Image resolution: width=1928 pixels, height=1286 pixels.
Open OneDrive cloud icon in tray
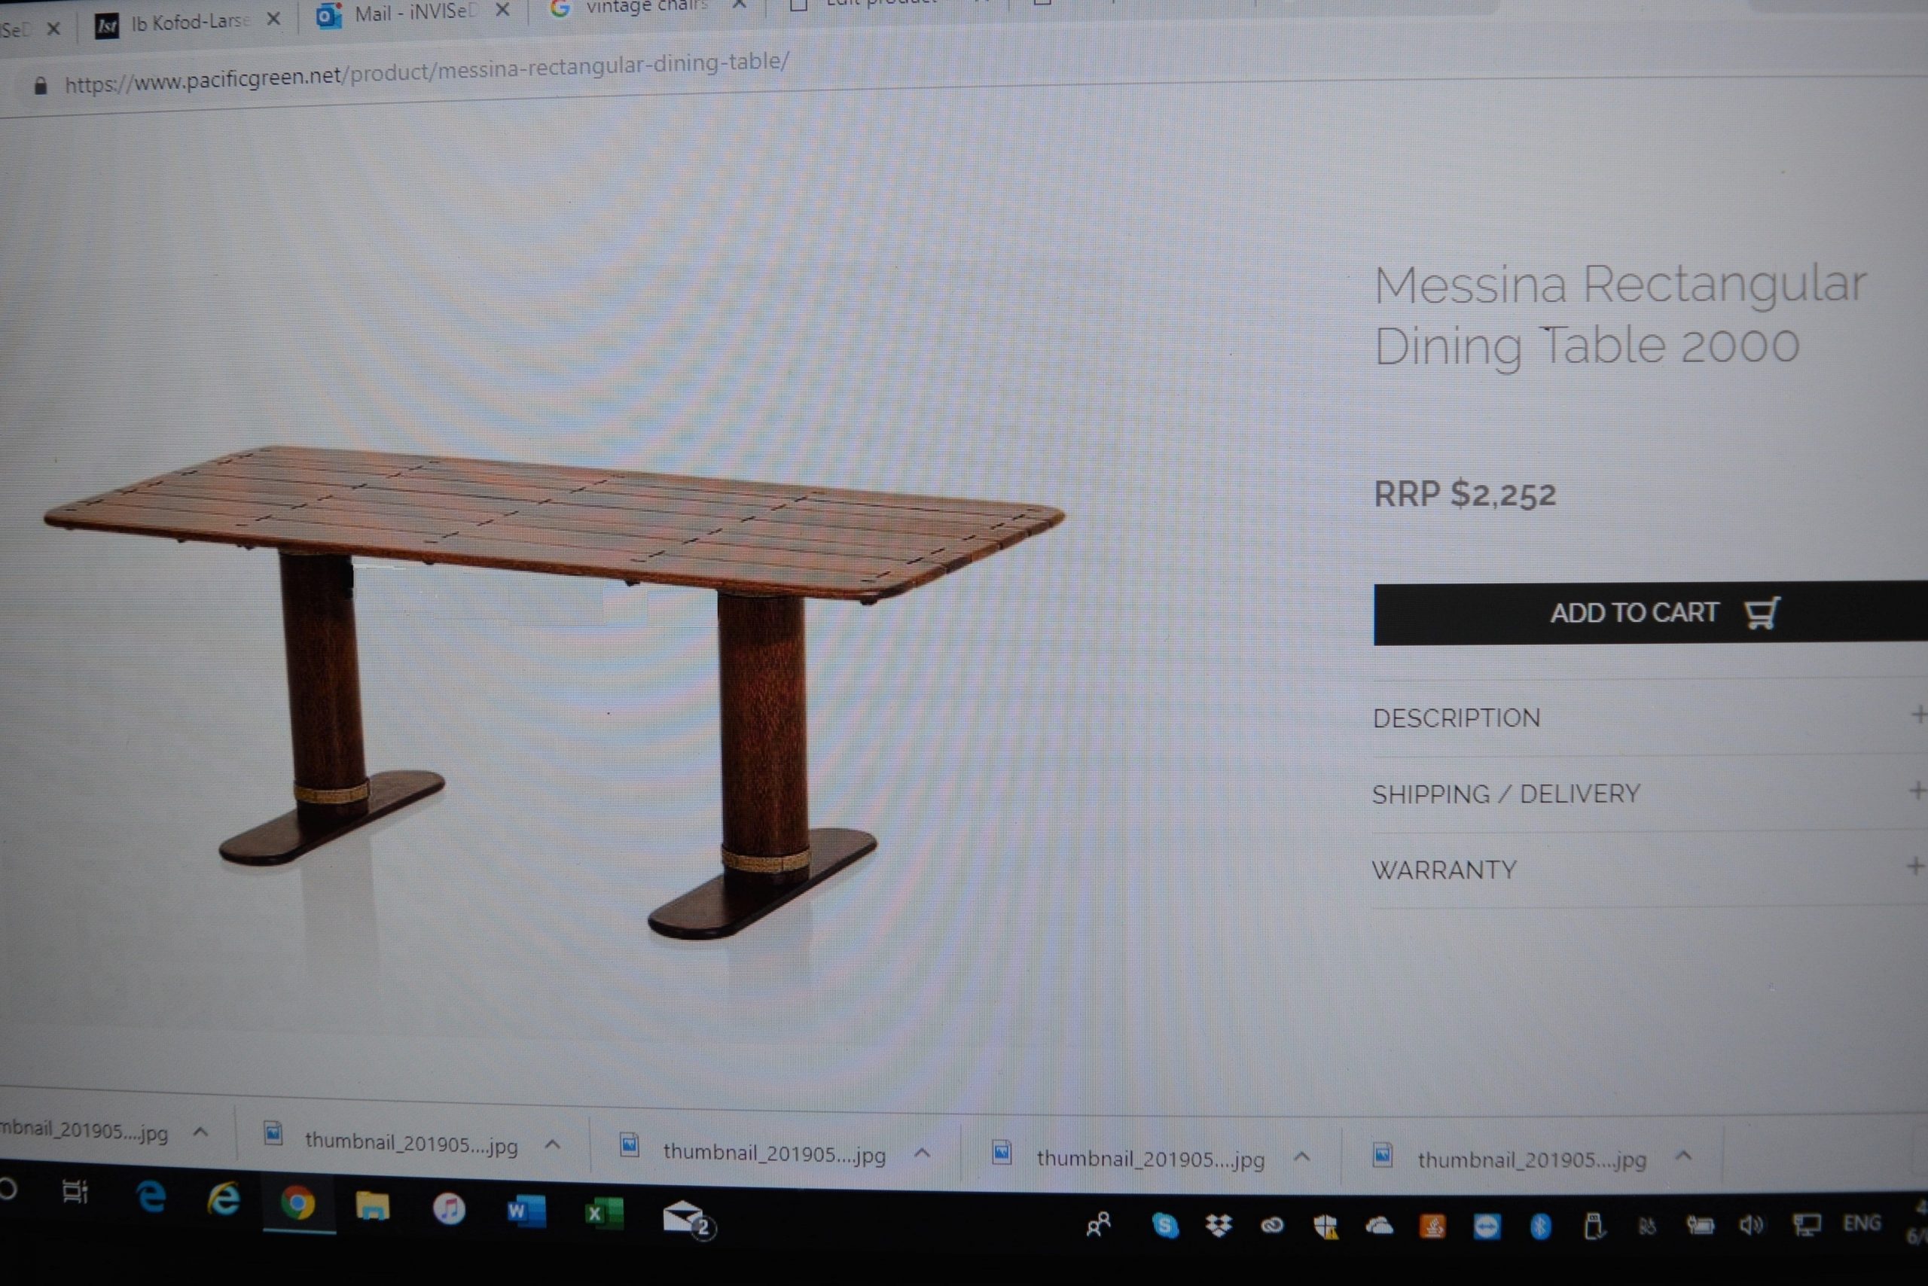[1379, 1225]
